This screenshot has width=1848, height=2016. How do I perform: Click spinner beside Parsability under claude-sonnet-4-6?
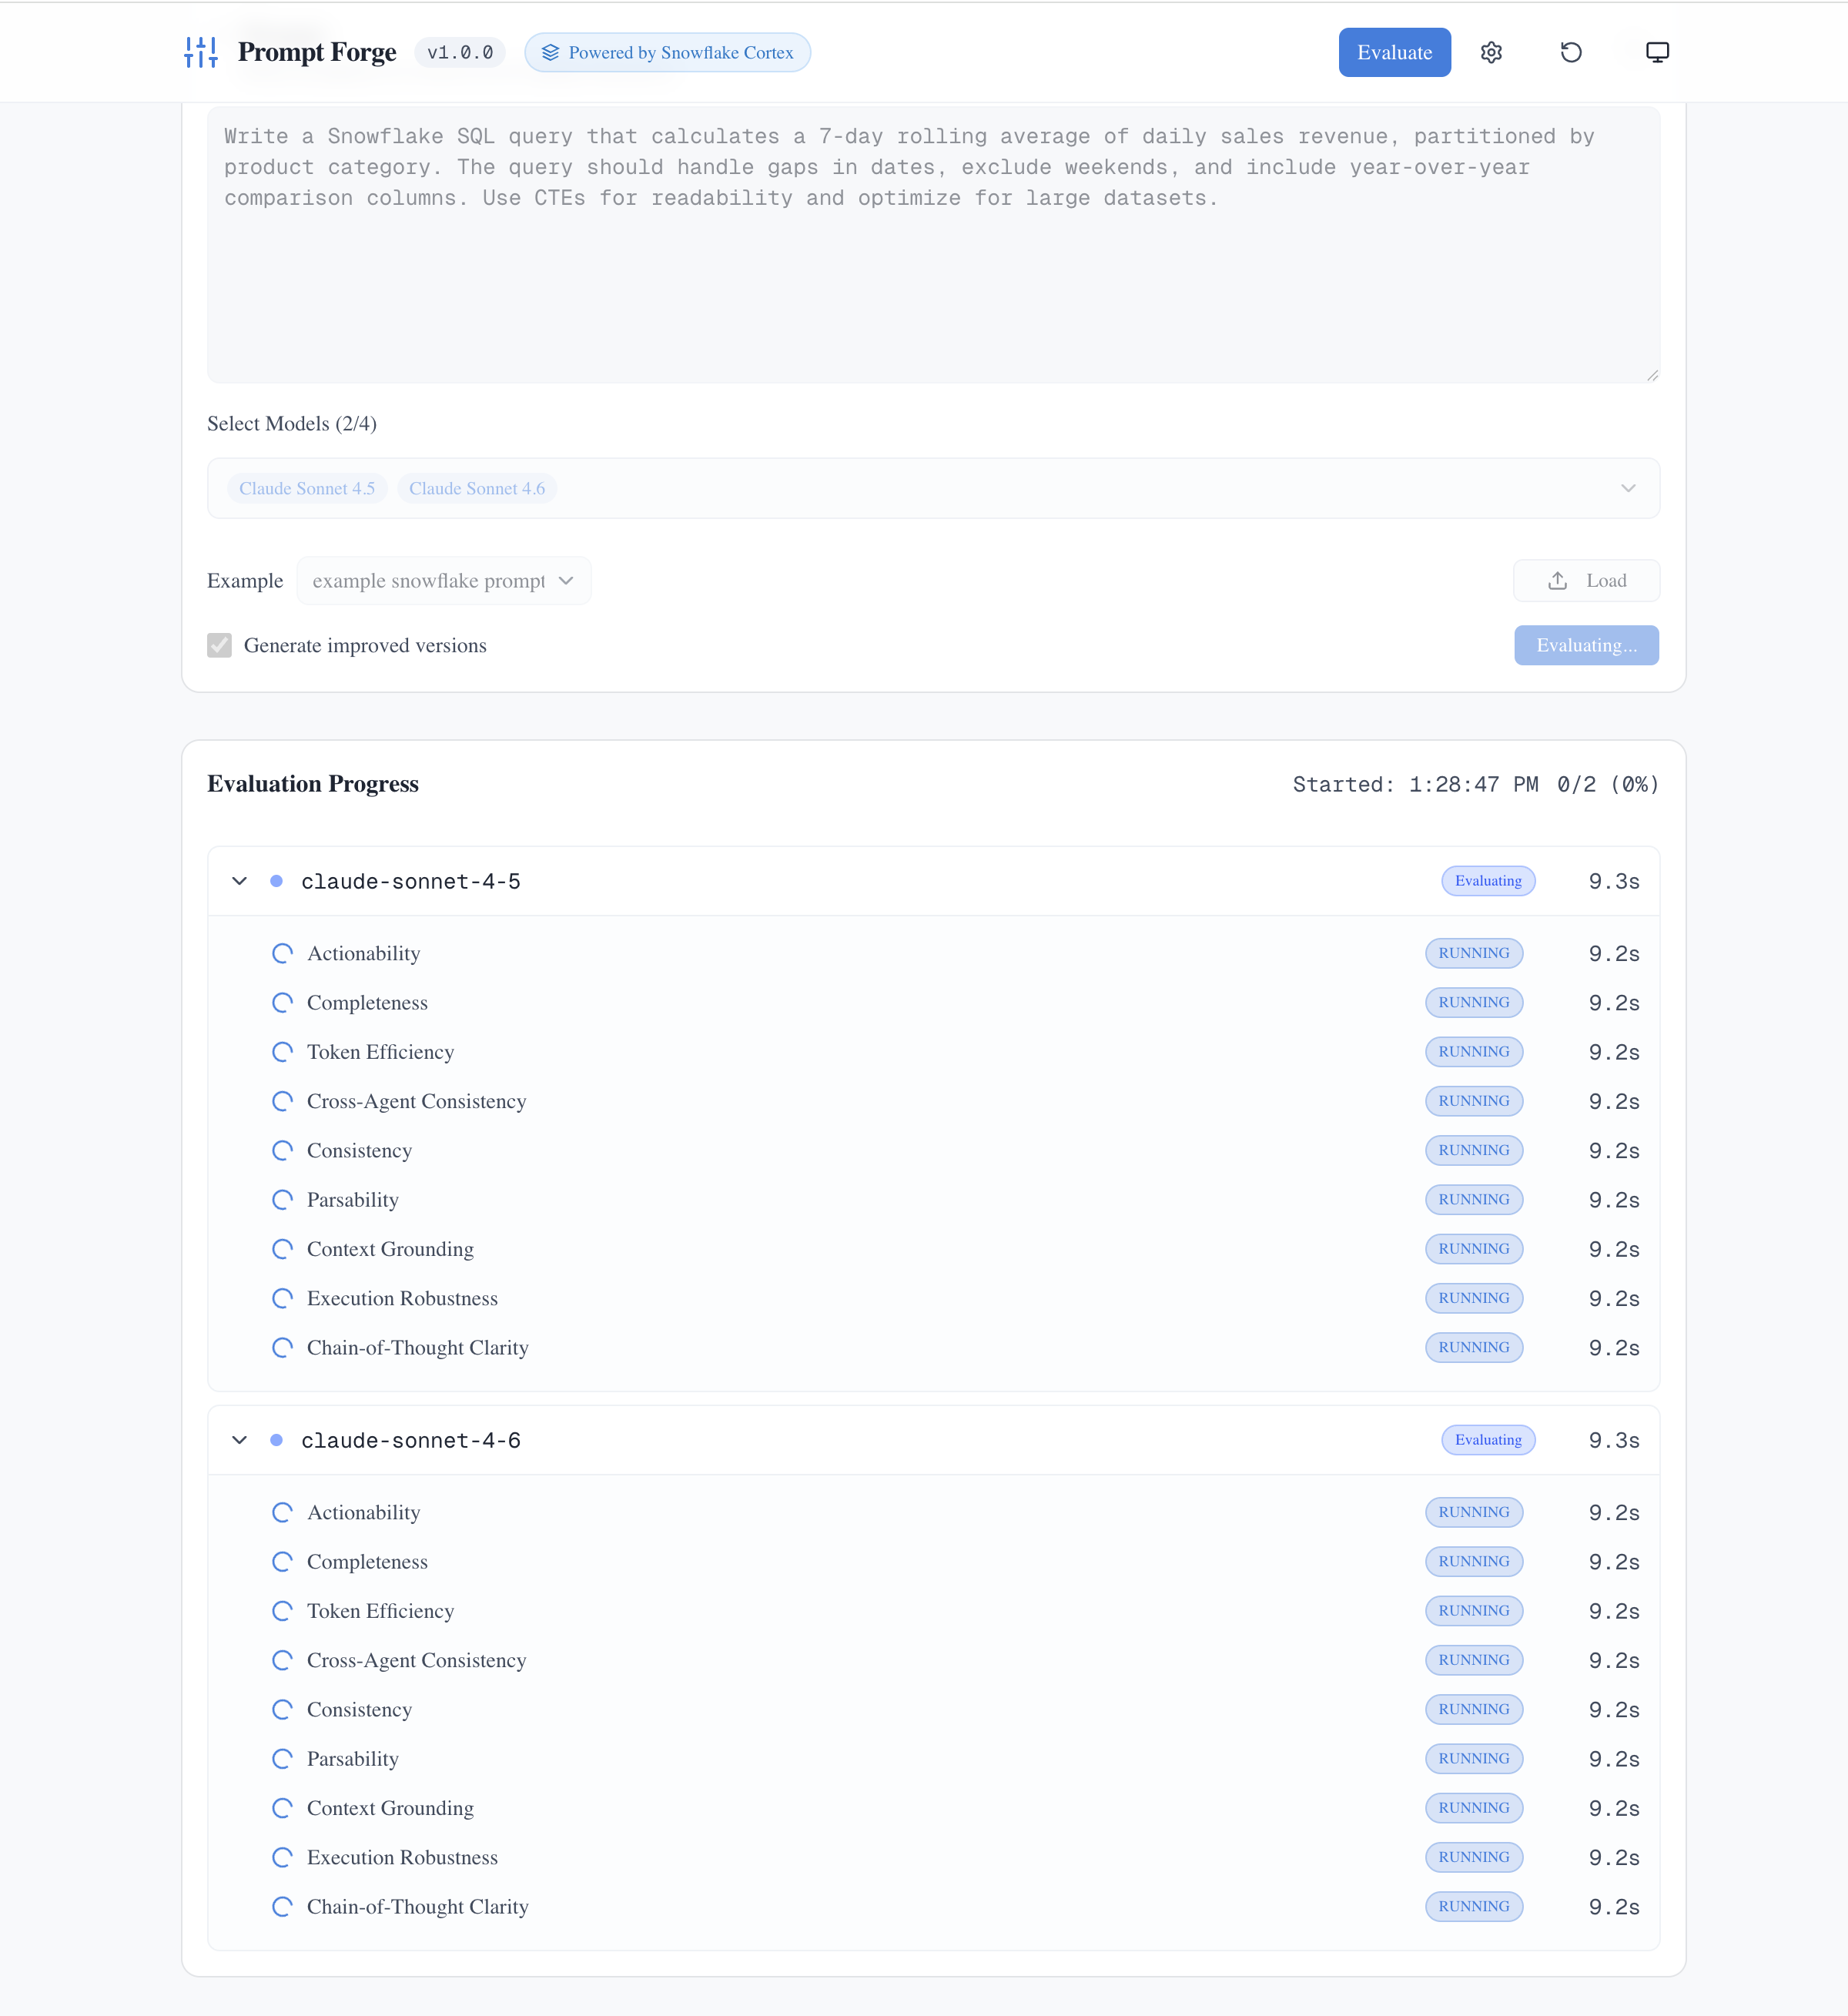[x=282, y=1758]
